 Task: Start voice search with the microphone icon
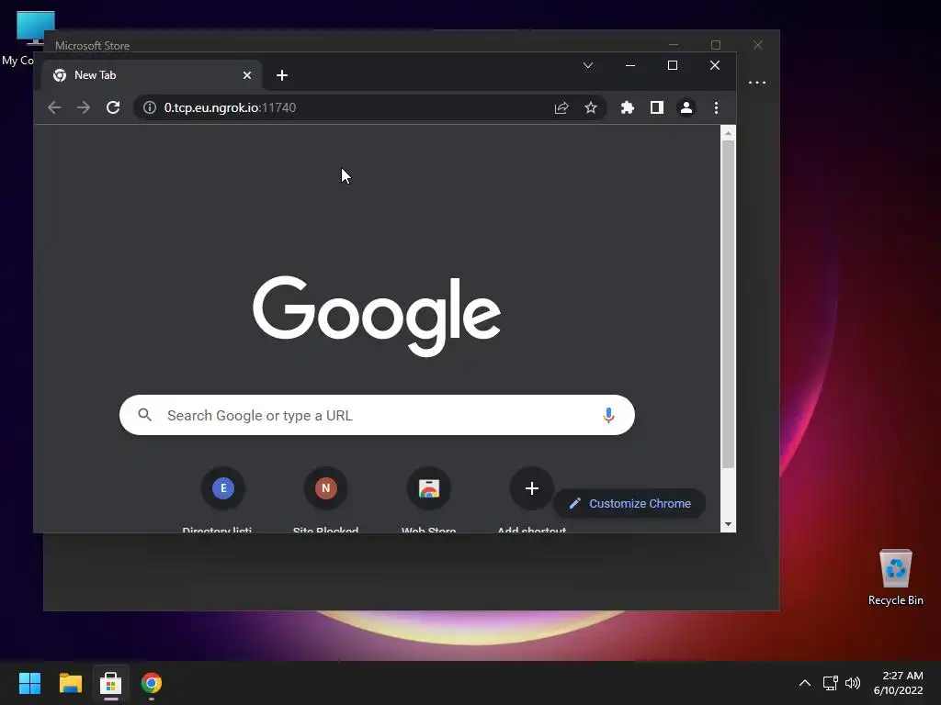tap(608, 415)
